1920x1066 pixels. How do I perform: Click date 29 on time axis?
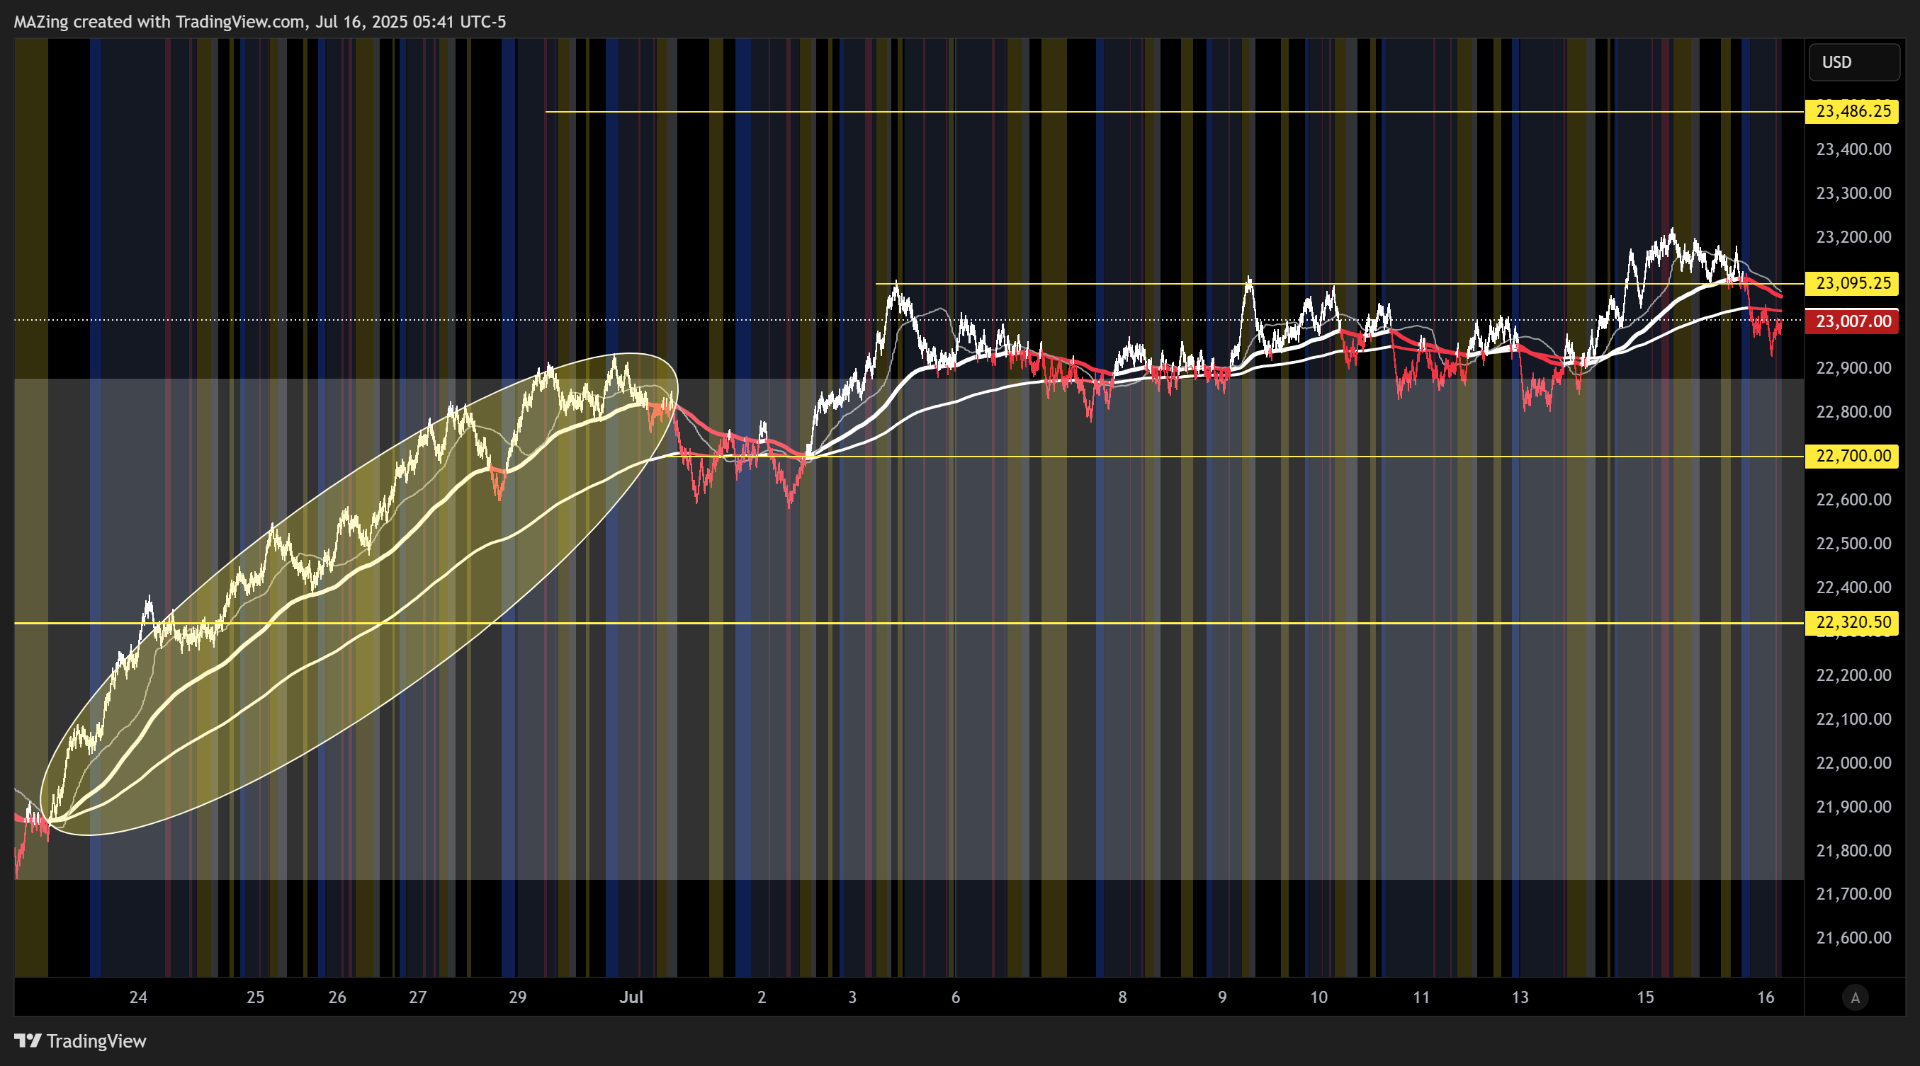(517, 997)
